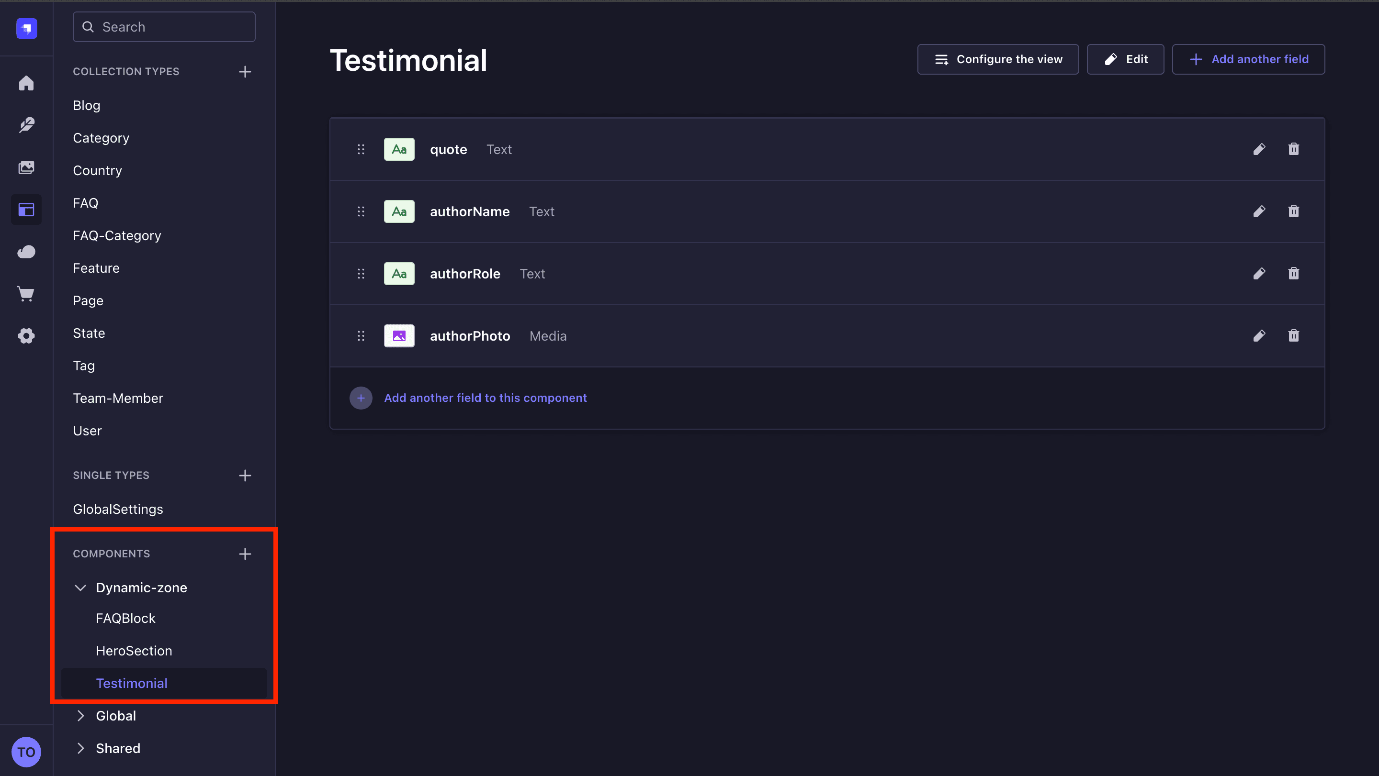This screenshot has height=776, width=1379.
Task: Expand the Shared component category
Action: 80,749
